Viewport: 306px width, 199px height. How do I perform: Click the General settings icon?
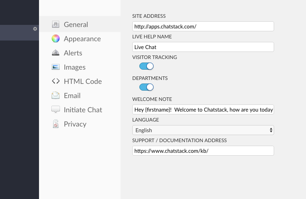tap(56, 24)
